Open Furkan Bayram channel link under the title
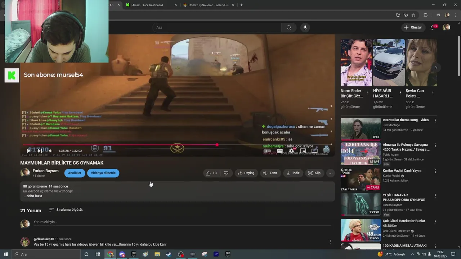The image size is (461, 259). pos(45,171)
